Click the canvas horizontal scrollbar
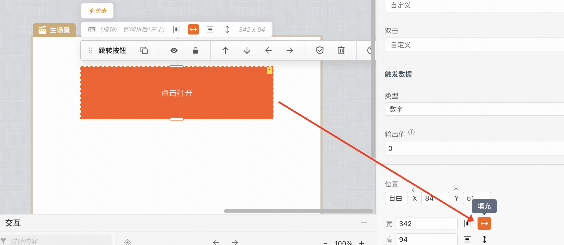Screen dimensions: 564x245 tap(298, 211)
